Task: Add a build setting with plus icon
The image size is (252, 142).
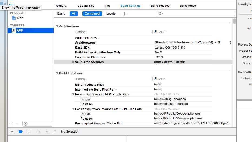Action: [x=124, y=14]
